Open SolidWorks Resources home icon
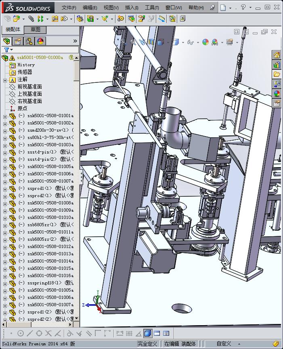283x349 pixels. [x=277, y=55]
